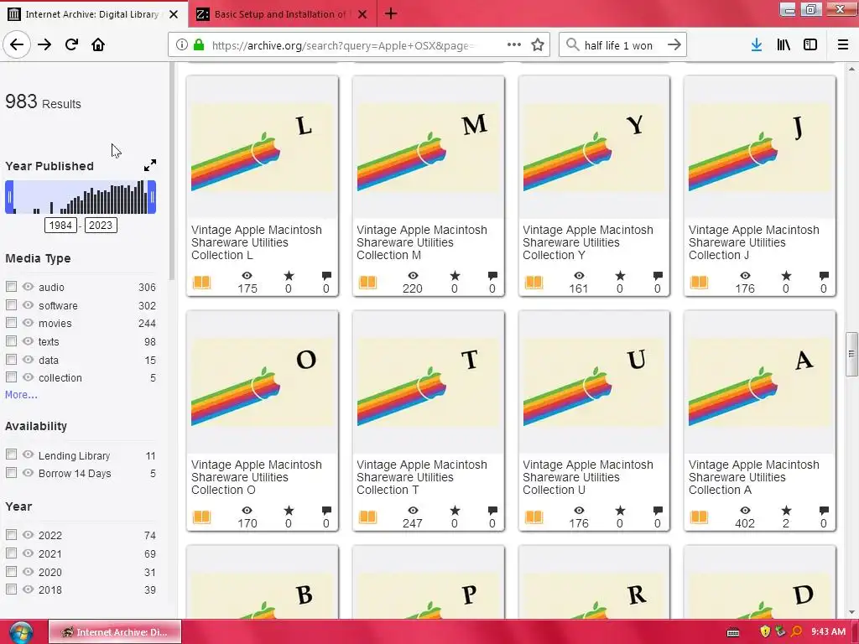859x644 pixels.
Task: Click the half life 1 search box
Action: click(x=623, y=45)
